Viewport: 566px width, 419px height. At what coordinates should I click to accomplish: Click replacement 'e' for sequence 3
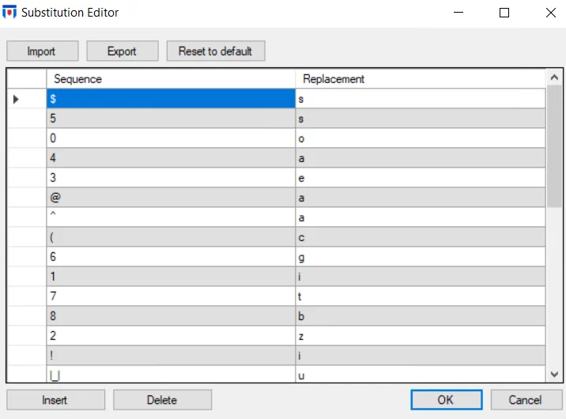pyautogui.click(x=421, y=178)
